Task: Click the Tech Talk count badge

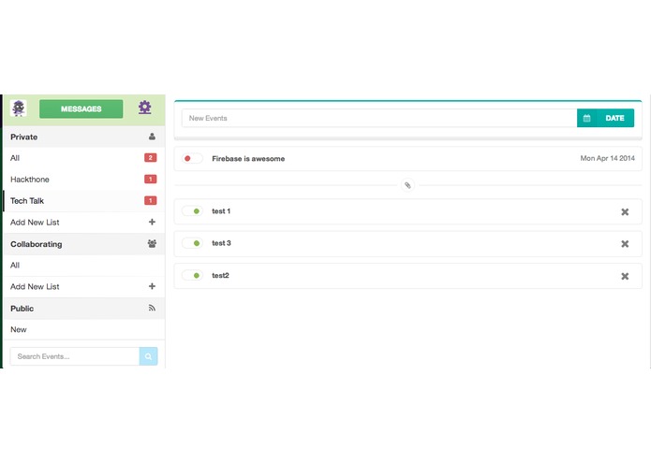Action: coord(150,200)
